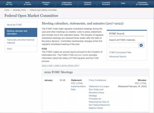154x113 pixels.
Task: Select the Monetary Policy navigation item
Action: [x=46, y=3]
